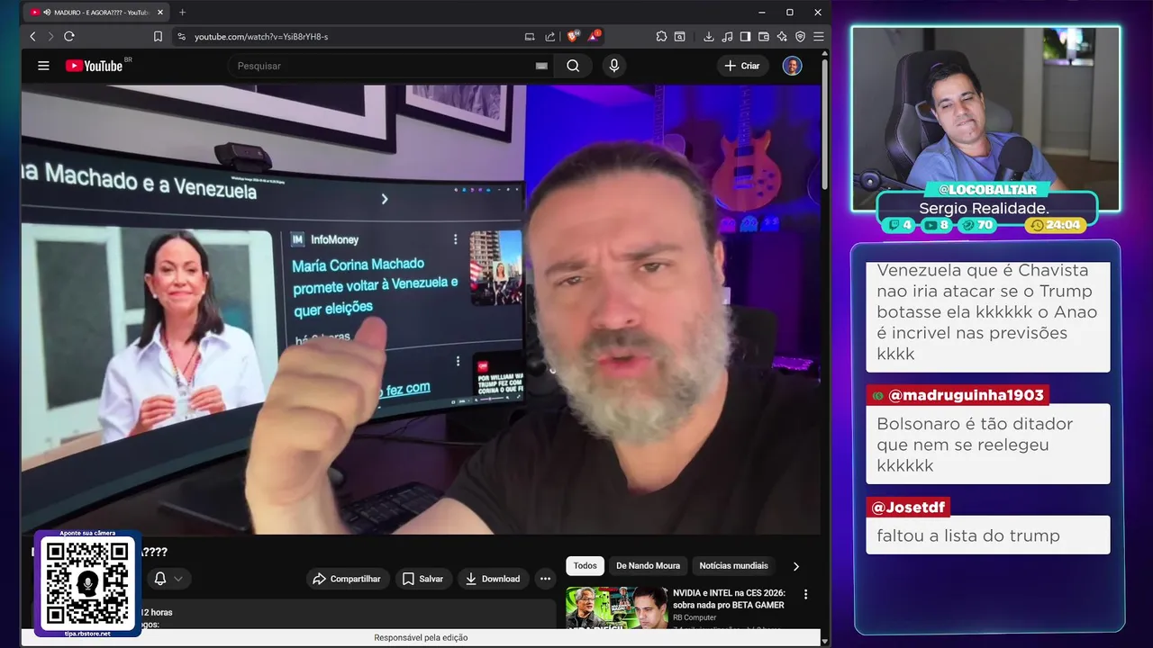Open browser hamburger main menu

click(818, 36)
